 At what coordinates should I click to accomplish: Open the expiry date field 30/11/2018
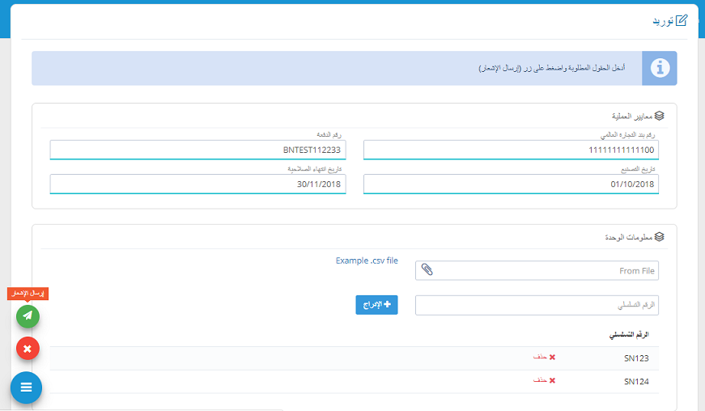pyautogui.click(x=197, y=184)
